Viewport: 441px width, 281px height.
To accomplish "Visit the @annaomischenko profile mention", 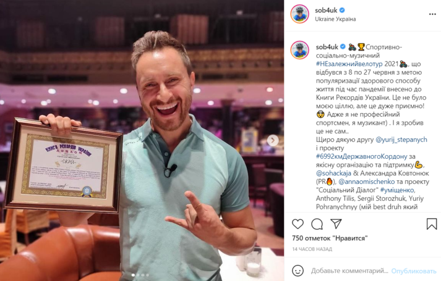I will tap(367, 182).
